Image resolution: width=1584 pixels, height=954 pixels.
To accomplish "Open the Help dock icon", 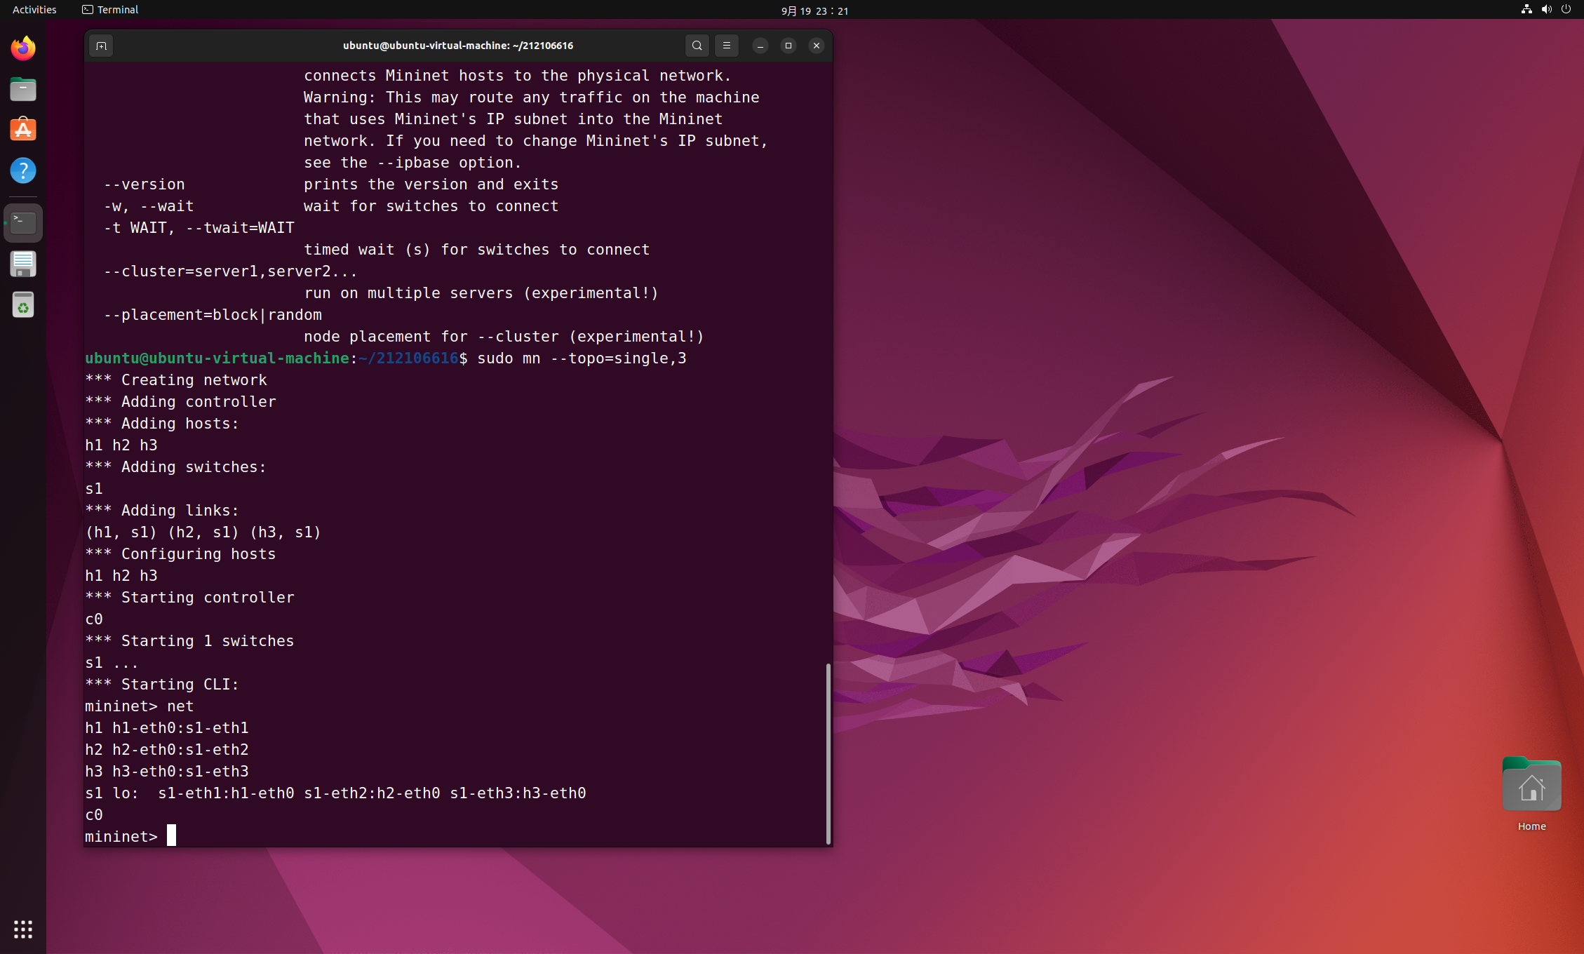I will click(23, 170).
